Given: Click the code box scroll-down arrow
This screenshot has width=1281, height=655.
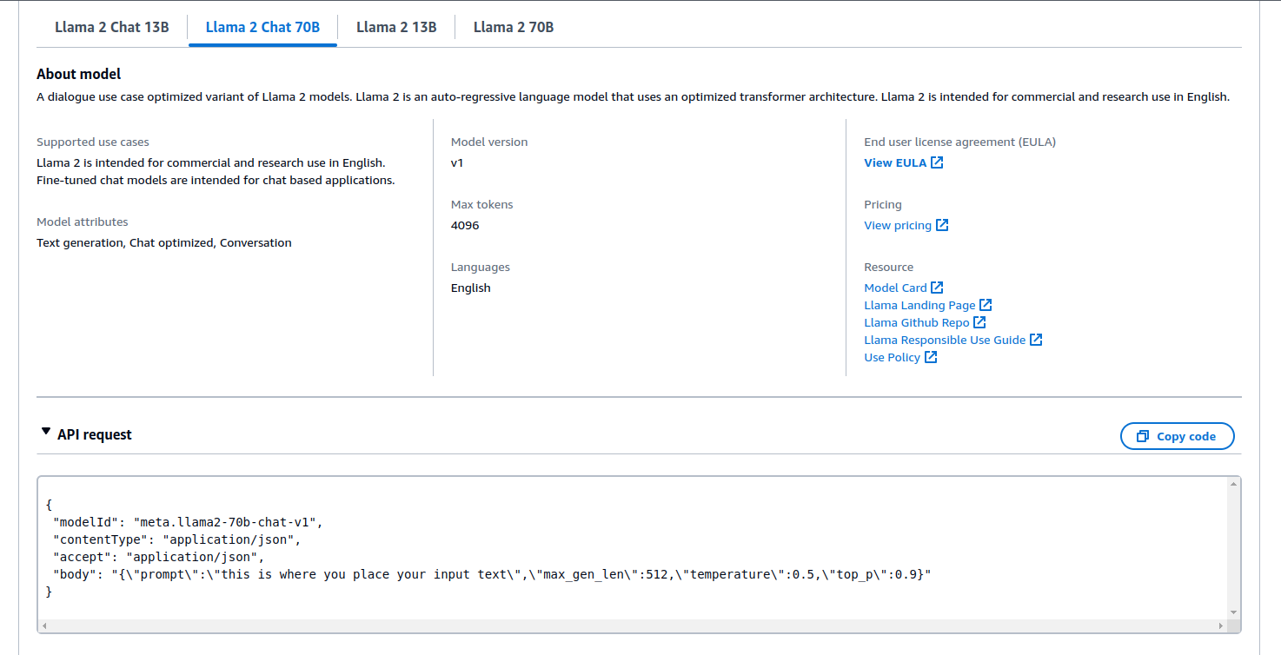Looking at the screenshot, I should coord(1233,612).
